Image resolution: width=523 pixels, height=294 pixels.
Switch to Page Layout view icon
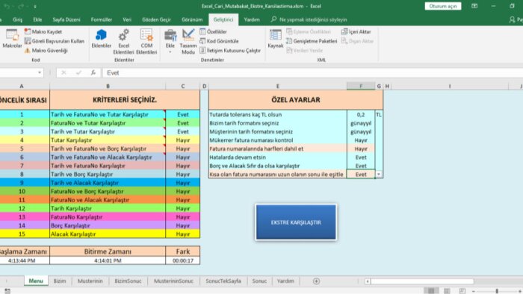click(447, 291)
